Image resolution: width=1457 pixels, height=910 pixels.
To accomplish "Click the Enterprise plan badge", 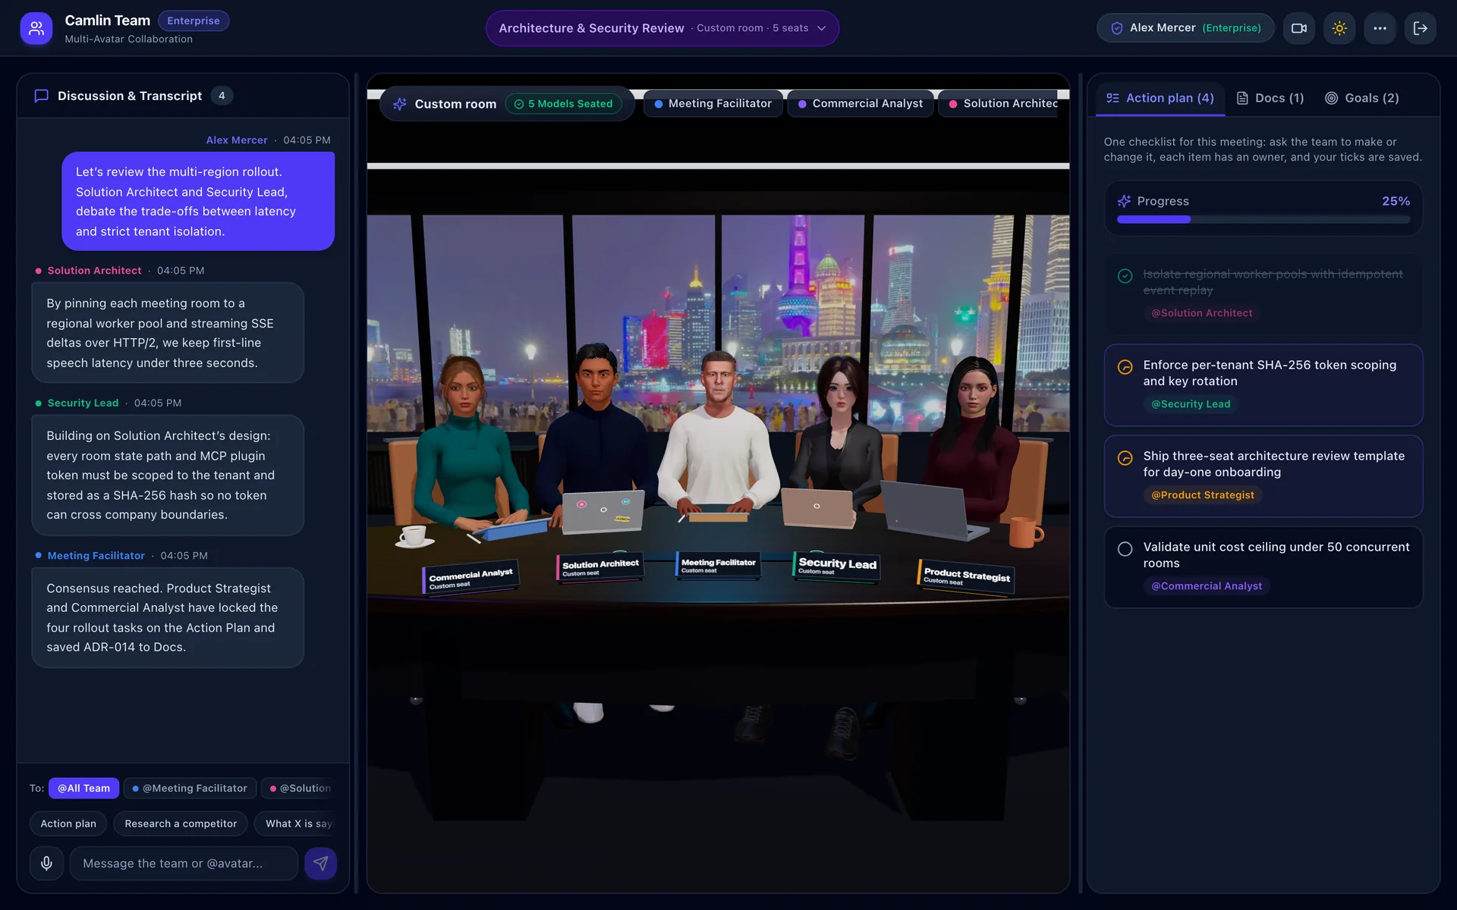I will pyautogui.click(x=194, y=20).
